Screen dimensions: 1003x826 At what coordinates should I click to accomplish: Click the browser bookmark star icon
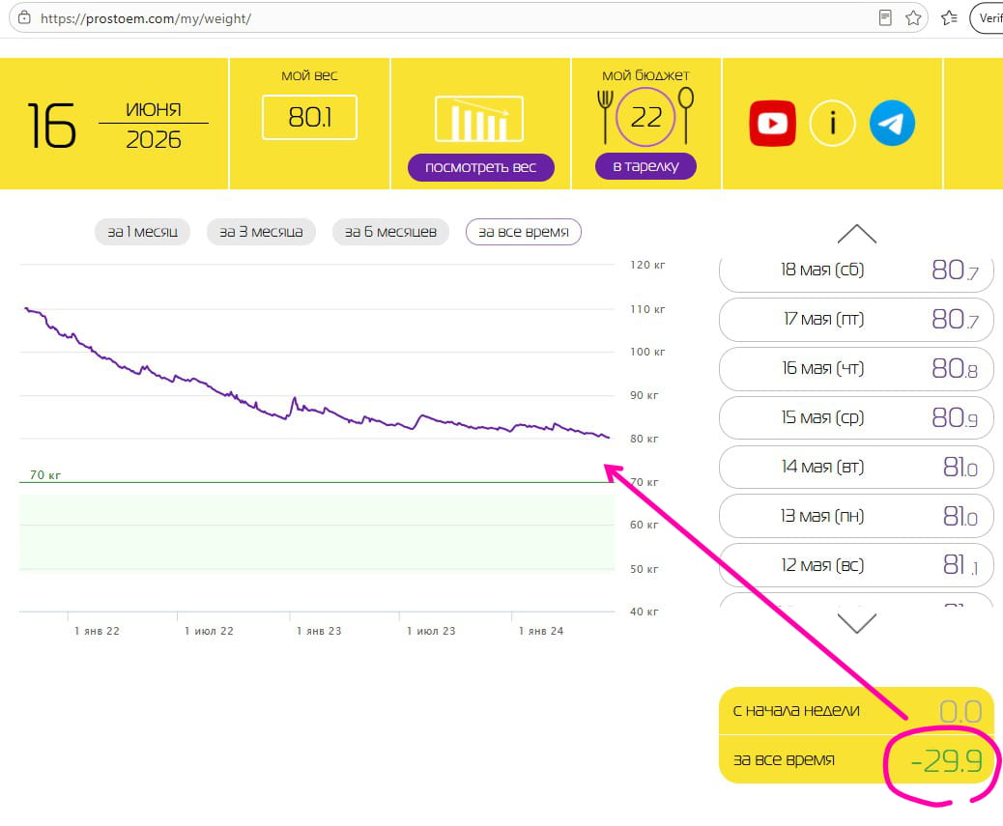tap(913, 18)
